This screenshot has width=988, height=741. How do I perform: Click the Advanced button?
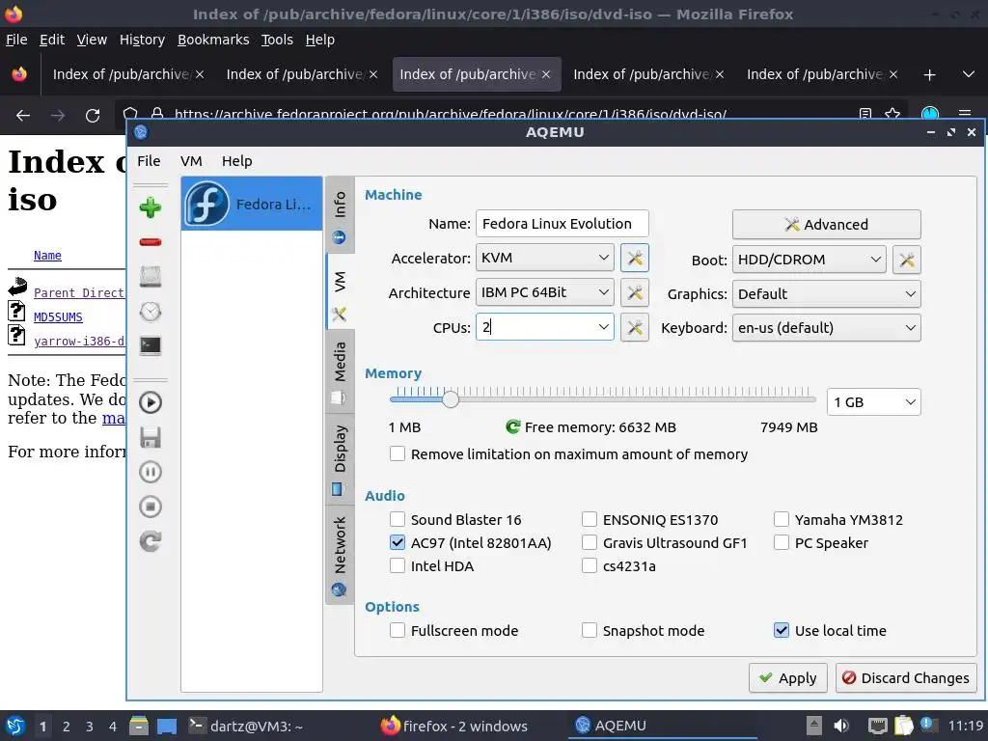pos(826,224)
